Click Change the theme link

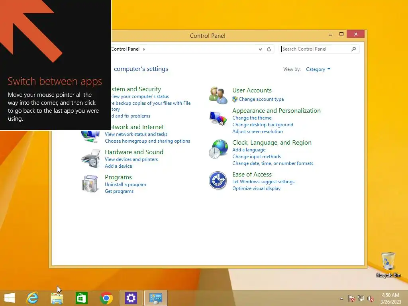252,118
